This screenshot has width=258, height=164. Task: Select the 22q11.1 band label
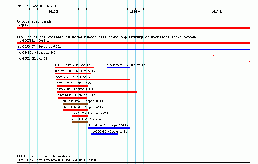pyautogui.click(x=23, y=25)
